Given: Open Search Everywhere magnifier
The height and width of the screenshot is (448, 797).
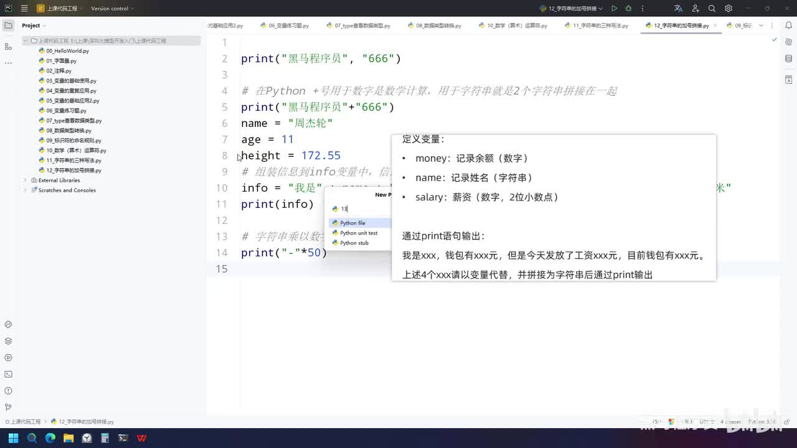Looking at the screenshot, I should pyautogui.click(x=712, y=9).
